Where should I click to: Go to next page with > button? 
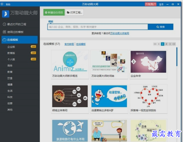(170, 44)
